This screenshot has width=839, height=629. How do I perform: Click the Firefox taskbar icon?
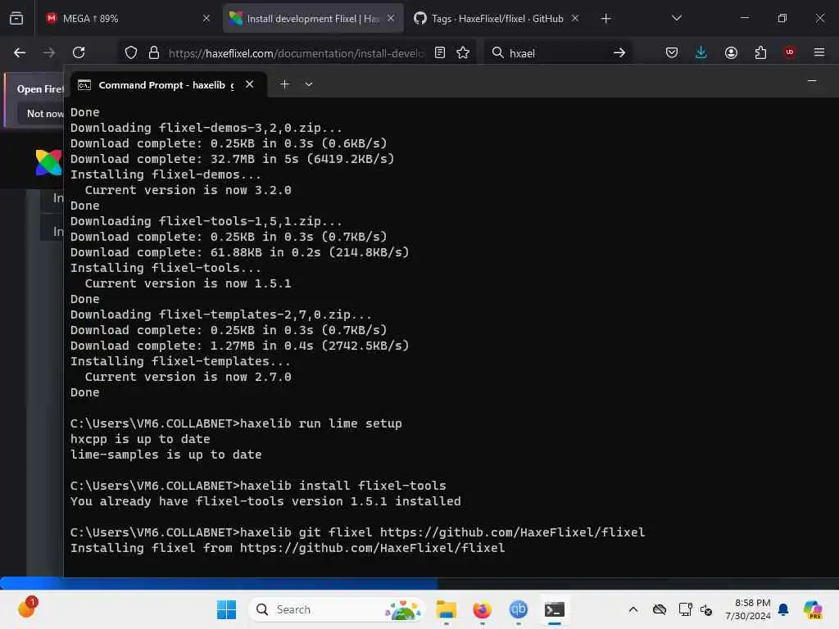point(482,609)
